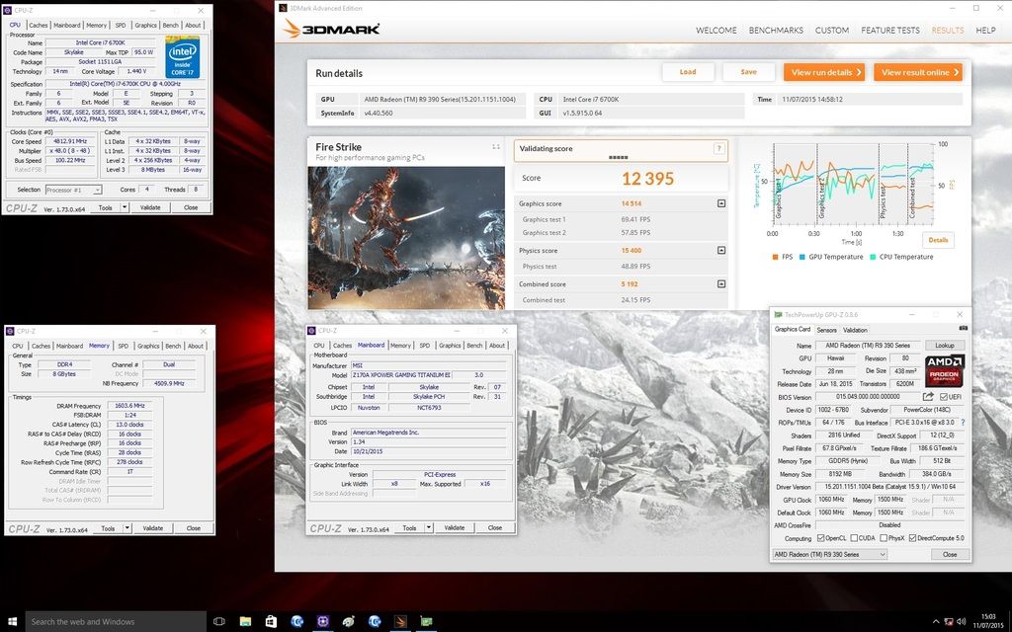The height and width of the screenshot is (632, 1012).
Task: Click the question mark beside Bus Interface
Action: click(x=963, y=423)
